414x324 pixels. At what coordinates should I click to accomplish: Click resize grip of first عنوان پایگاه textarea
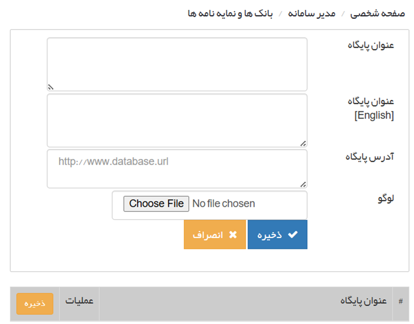point(50,87)
